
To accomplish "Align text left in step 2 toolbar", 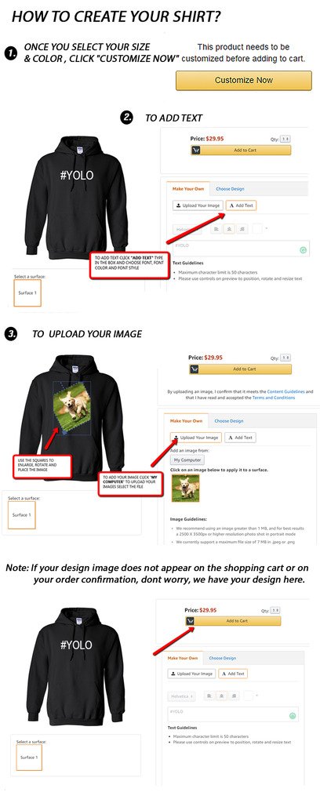I will (x=216, y=229).
